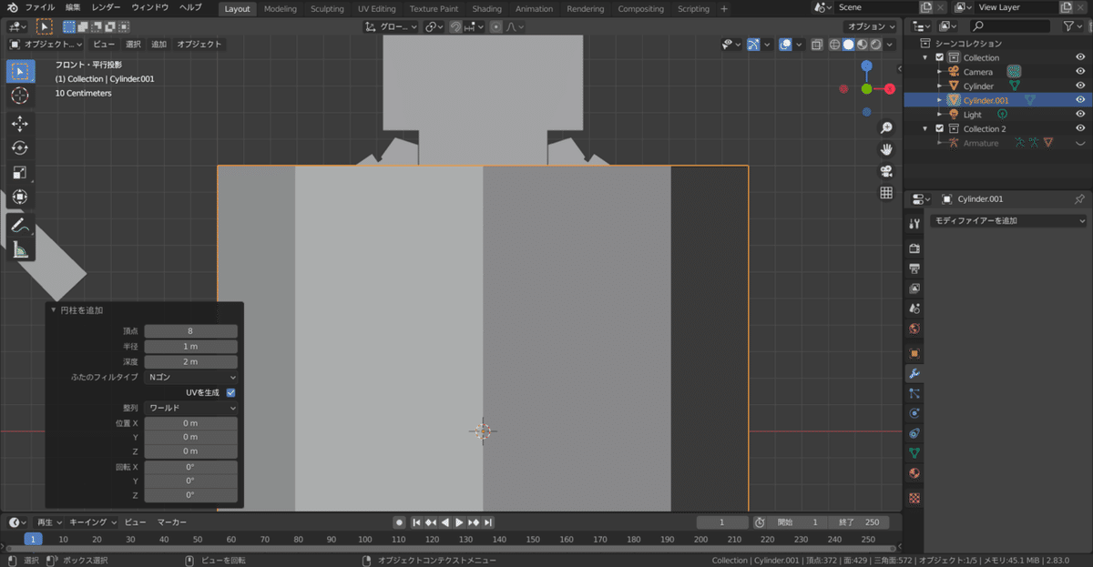1093x567 pixels.
Task: Switch to orthographic grid view icon
Action: pos(885,193)
